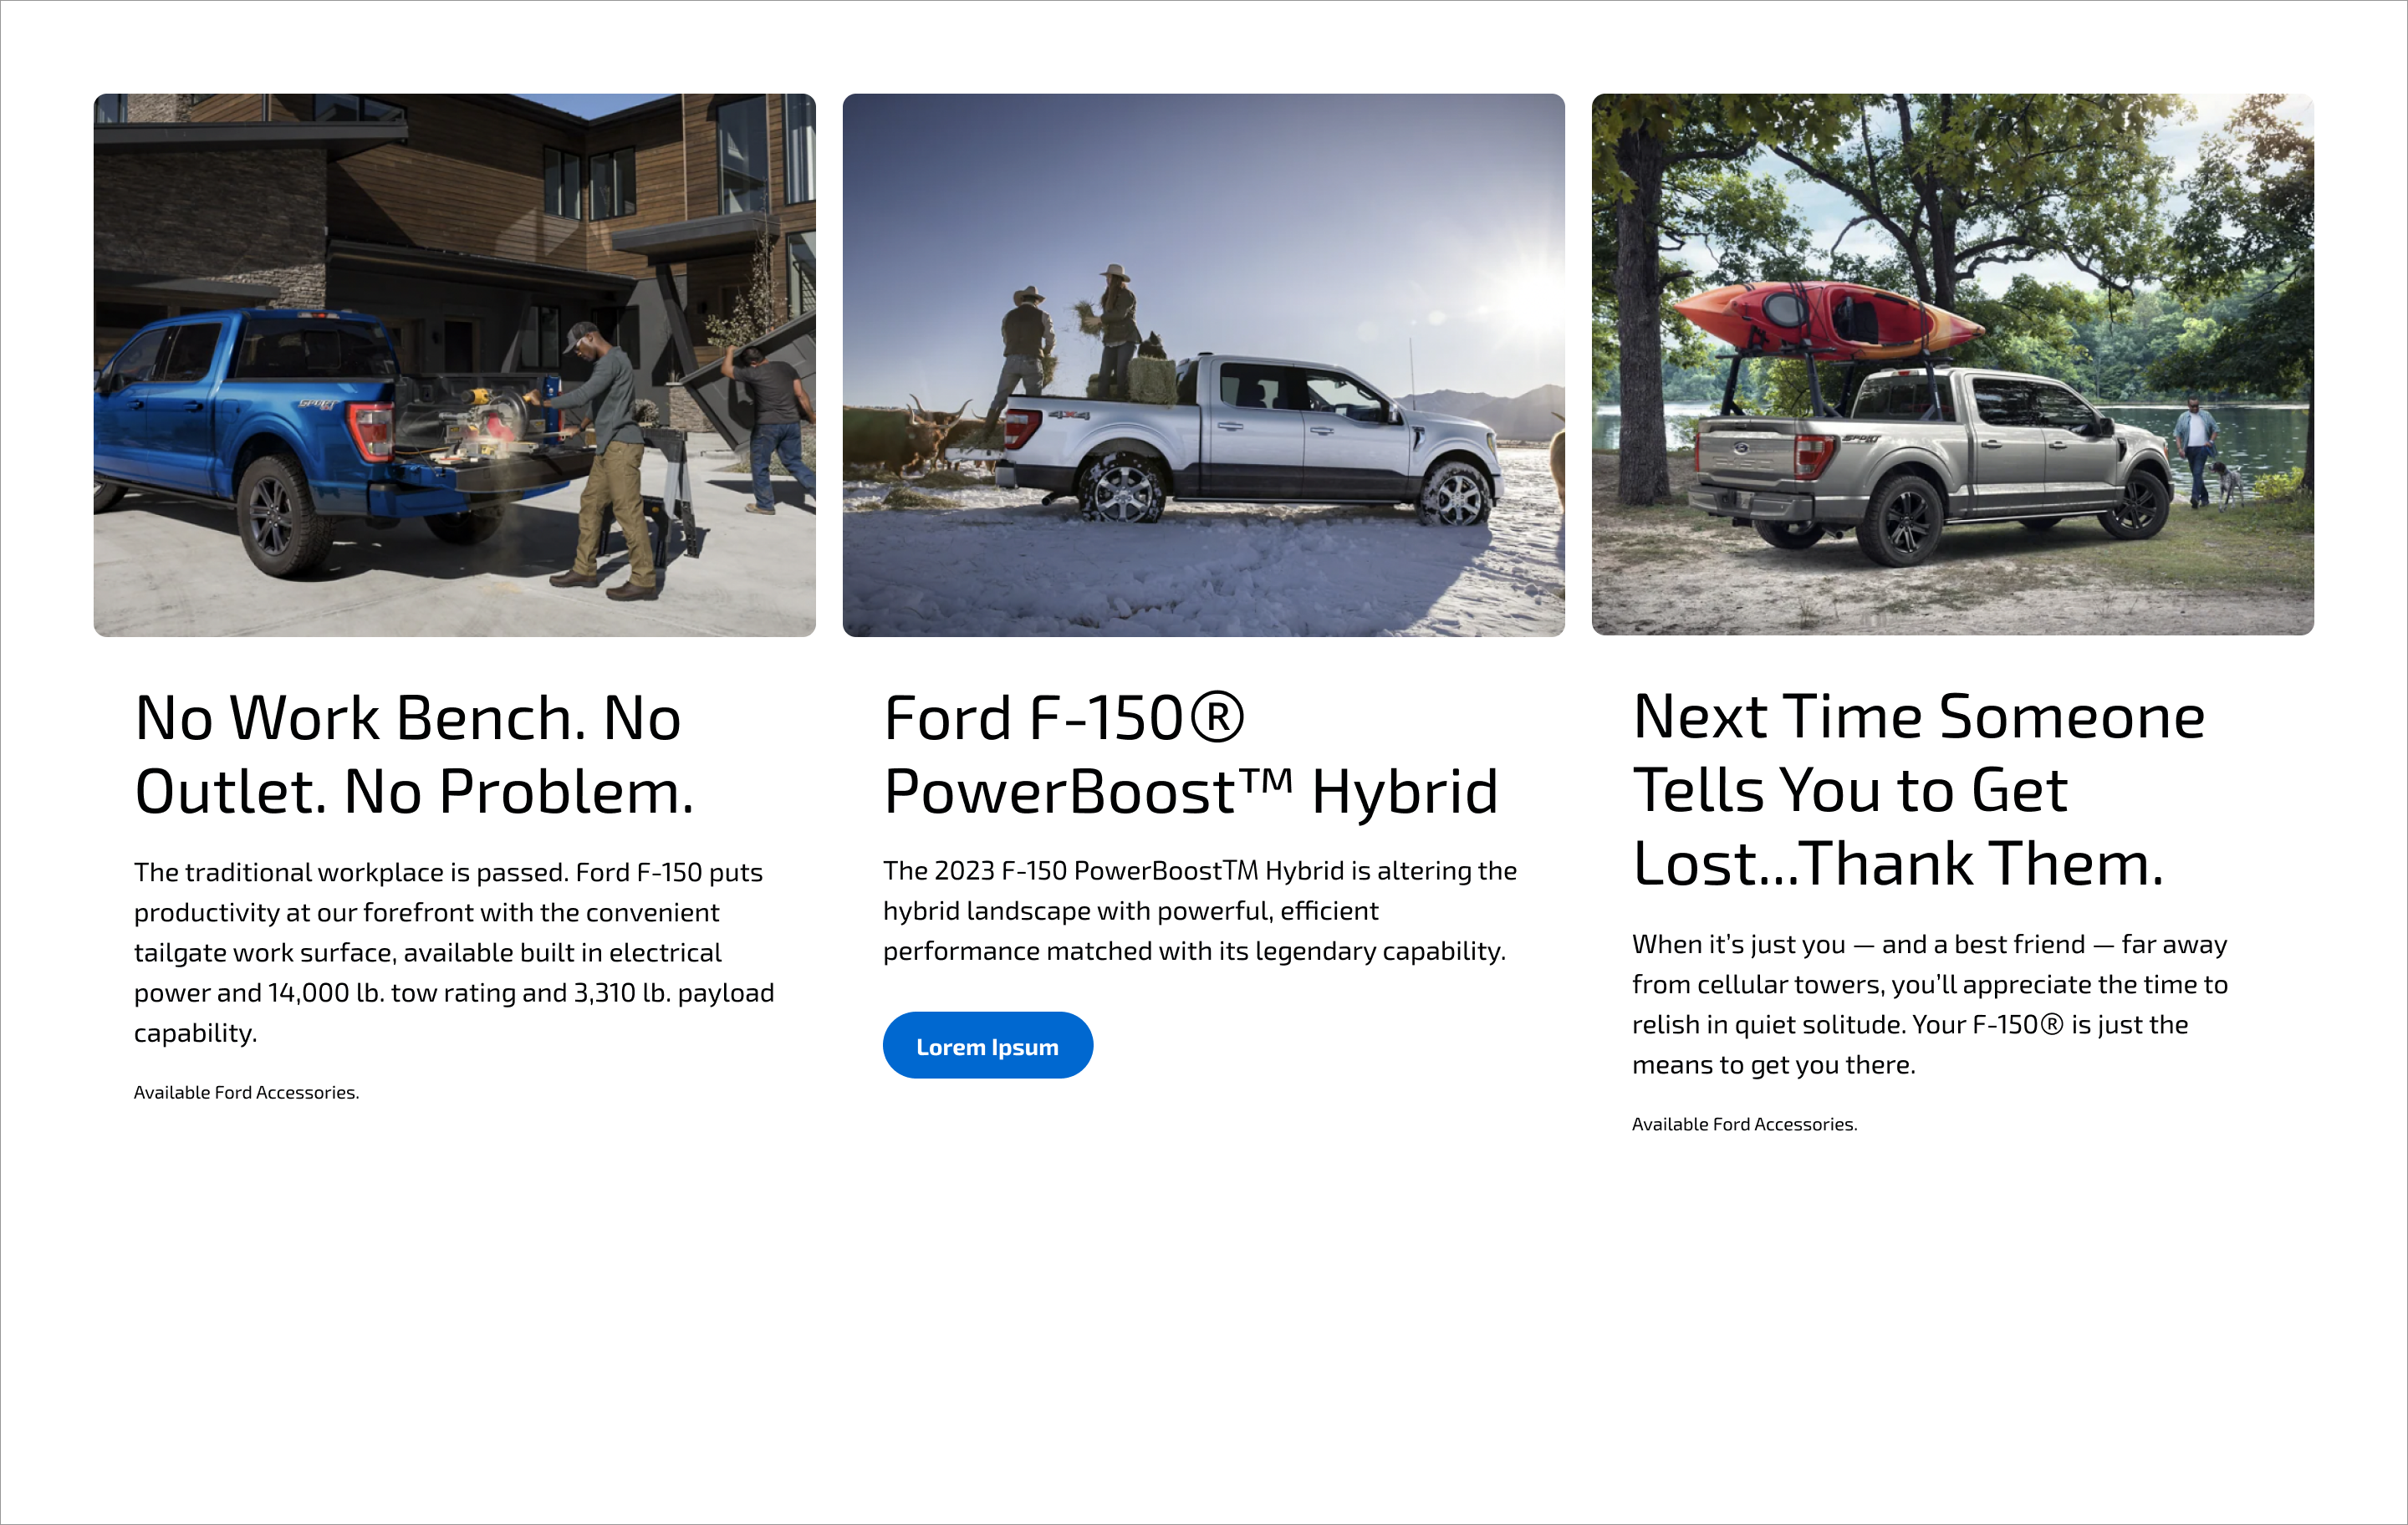The width and height of the screenshot is (2408, 1525).
Task: Click 'Available Ford Accessories.' under the first card
Action: pos(246,1092)
